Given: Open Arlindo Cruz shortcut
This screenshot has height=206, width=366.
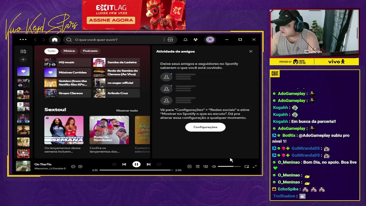Looking at the screenshot, I should click(x=116, y=93).
